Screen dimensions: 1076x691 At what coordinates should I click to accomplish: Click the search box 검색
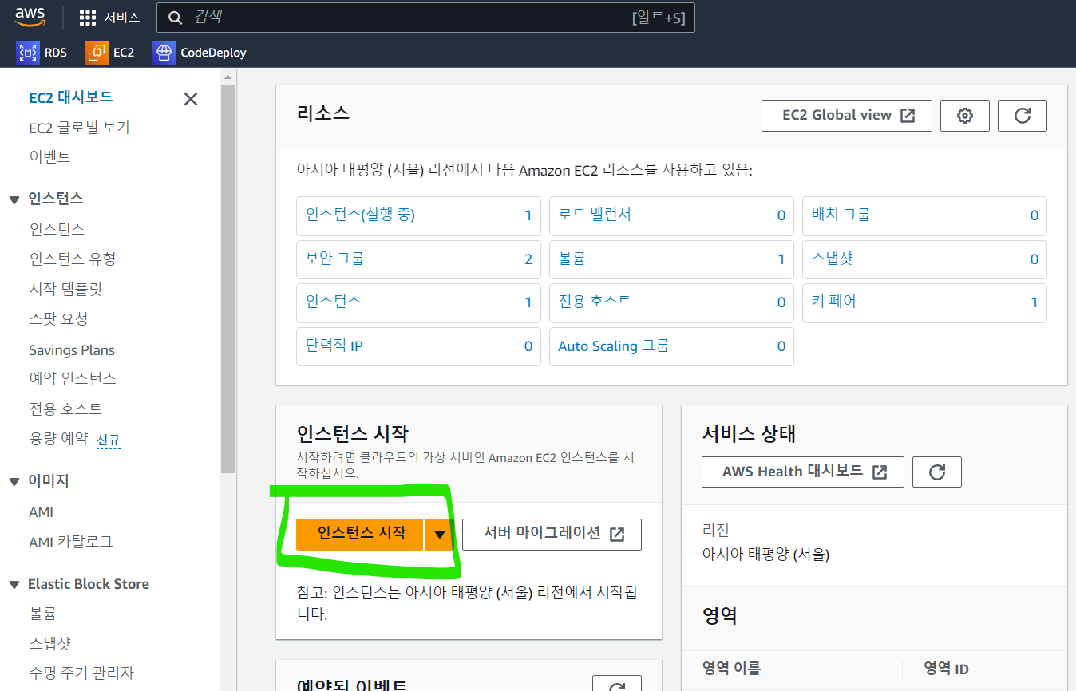425,18
